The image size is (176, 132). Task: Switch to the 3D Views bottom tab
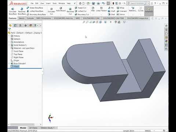33,128
